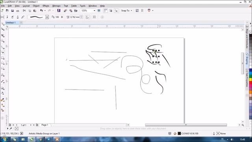Select the Rectangle tool
This screenshot has height=142, width=252.
(3, 58)
